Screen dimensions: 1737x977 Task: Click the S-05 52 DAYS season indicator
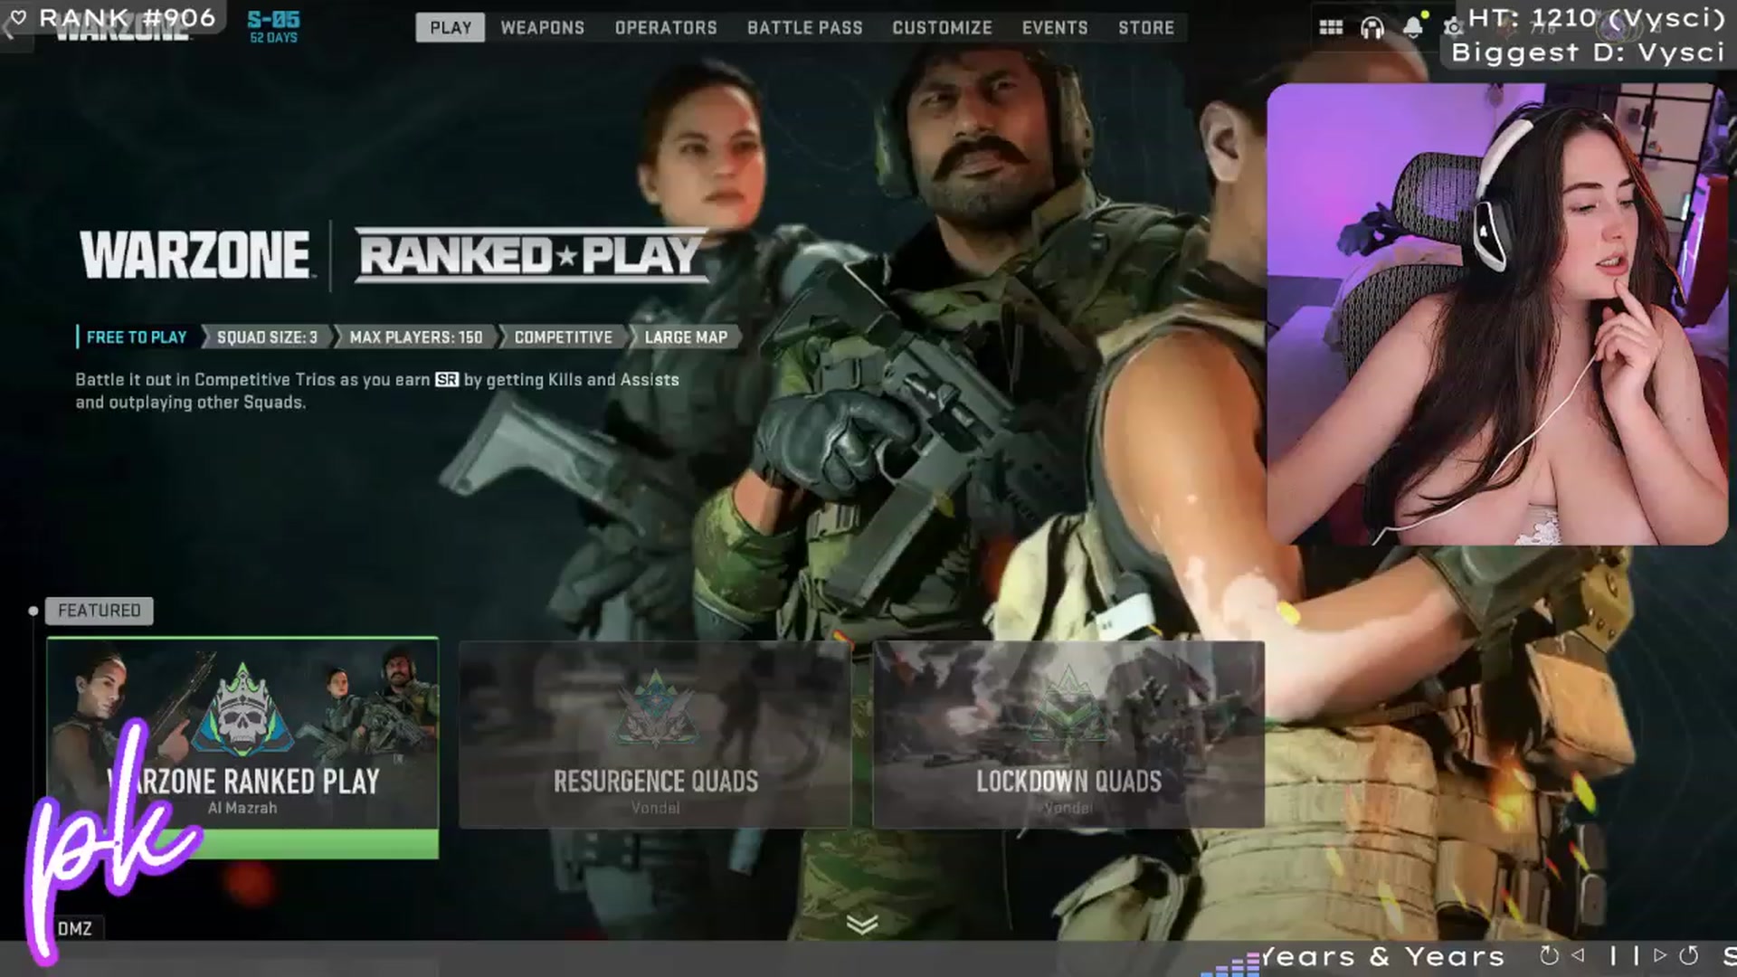coord(273,27)
